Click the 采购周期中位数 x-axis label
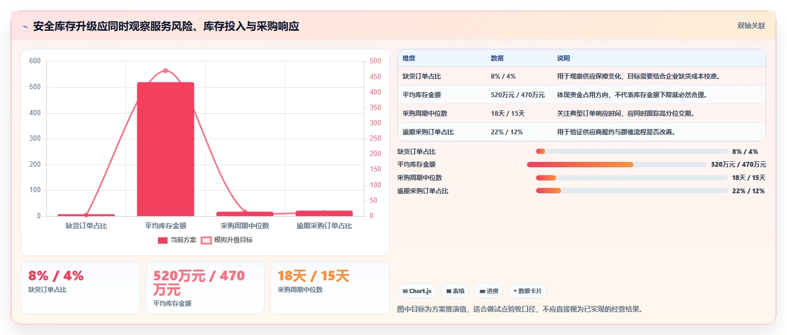The image size is (787, 335). 245,226
